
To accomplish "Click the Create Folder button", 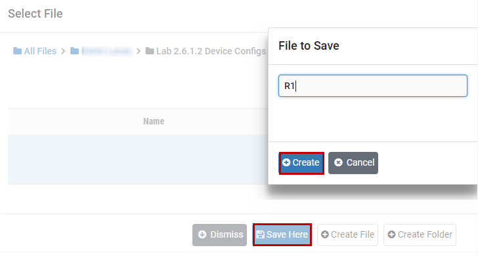I will click(420, 234).
